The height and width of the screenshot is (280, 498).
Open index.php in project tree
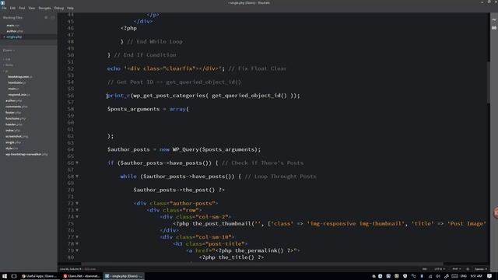point(12,131)
